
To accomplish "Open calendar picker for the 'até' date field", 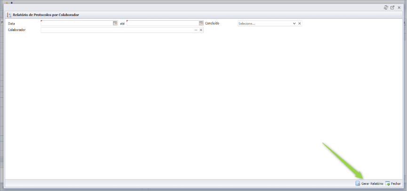I will [201, 23].
